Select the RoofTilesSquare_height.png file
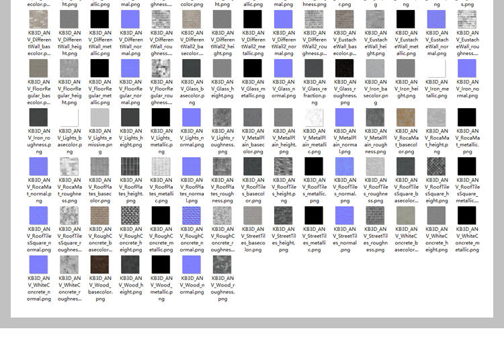Viewport: 504px width, 337px height. click(x=437, y=166)
